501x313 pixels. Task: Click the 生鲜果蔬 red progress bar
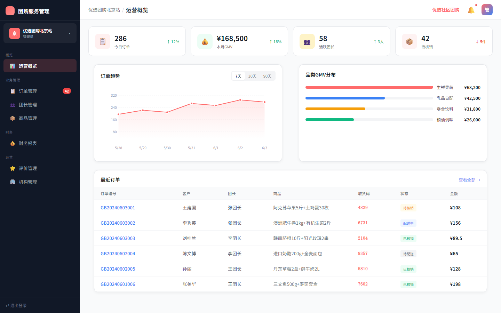[369, 87]
